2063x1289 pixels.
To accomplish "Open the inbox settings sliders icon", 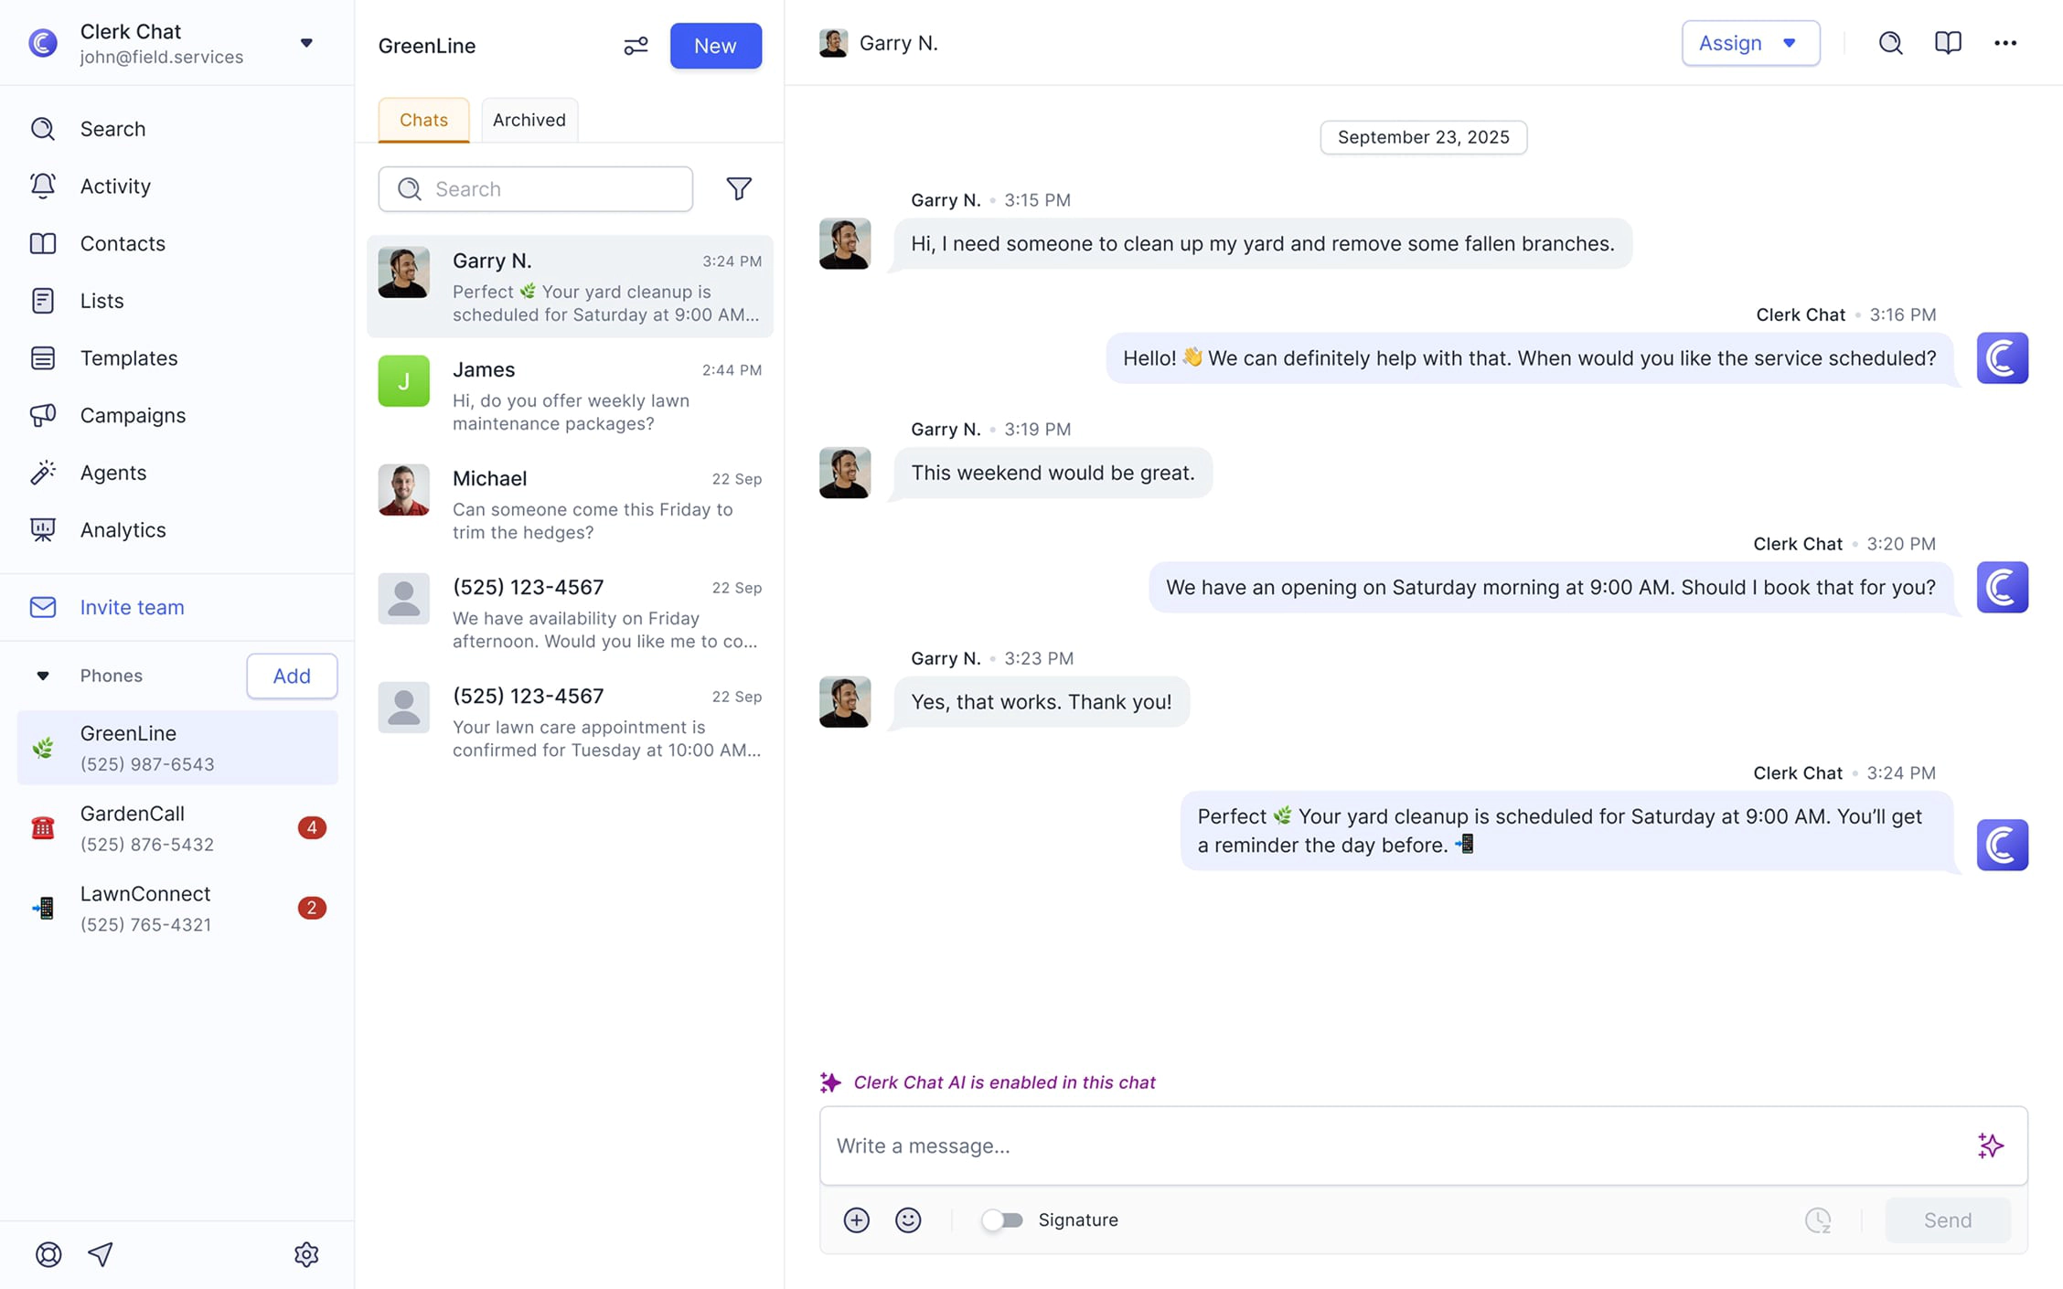I will click(x=636, y=46).
